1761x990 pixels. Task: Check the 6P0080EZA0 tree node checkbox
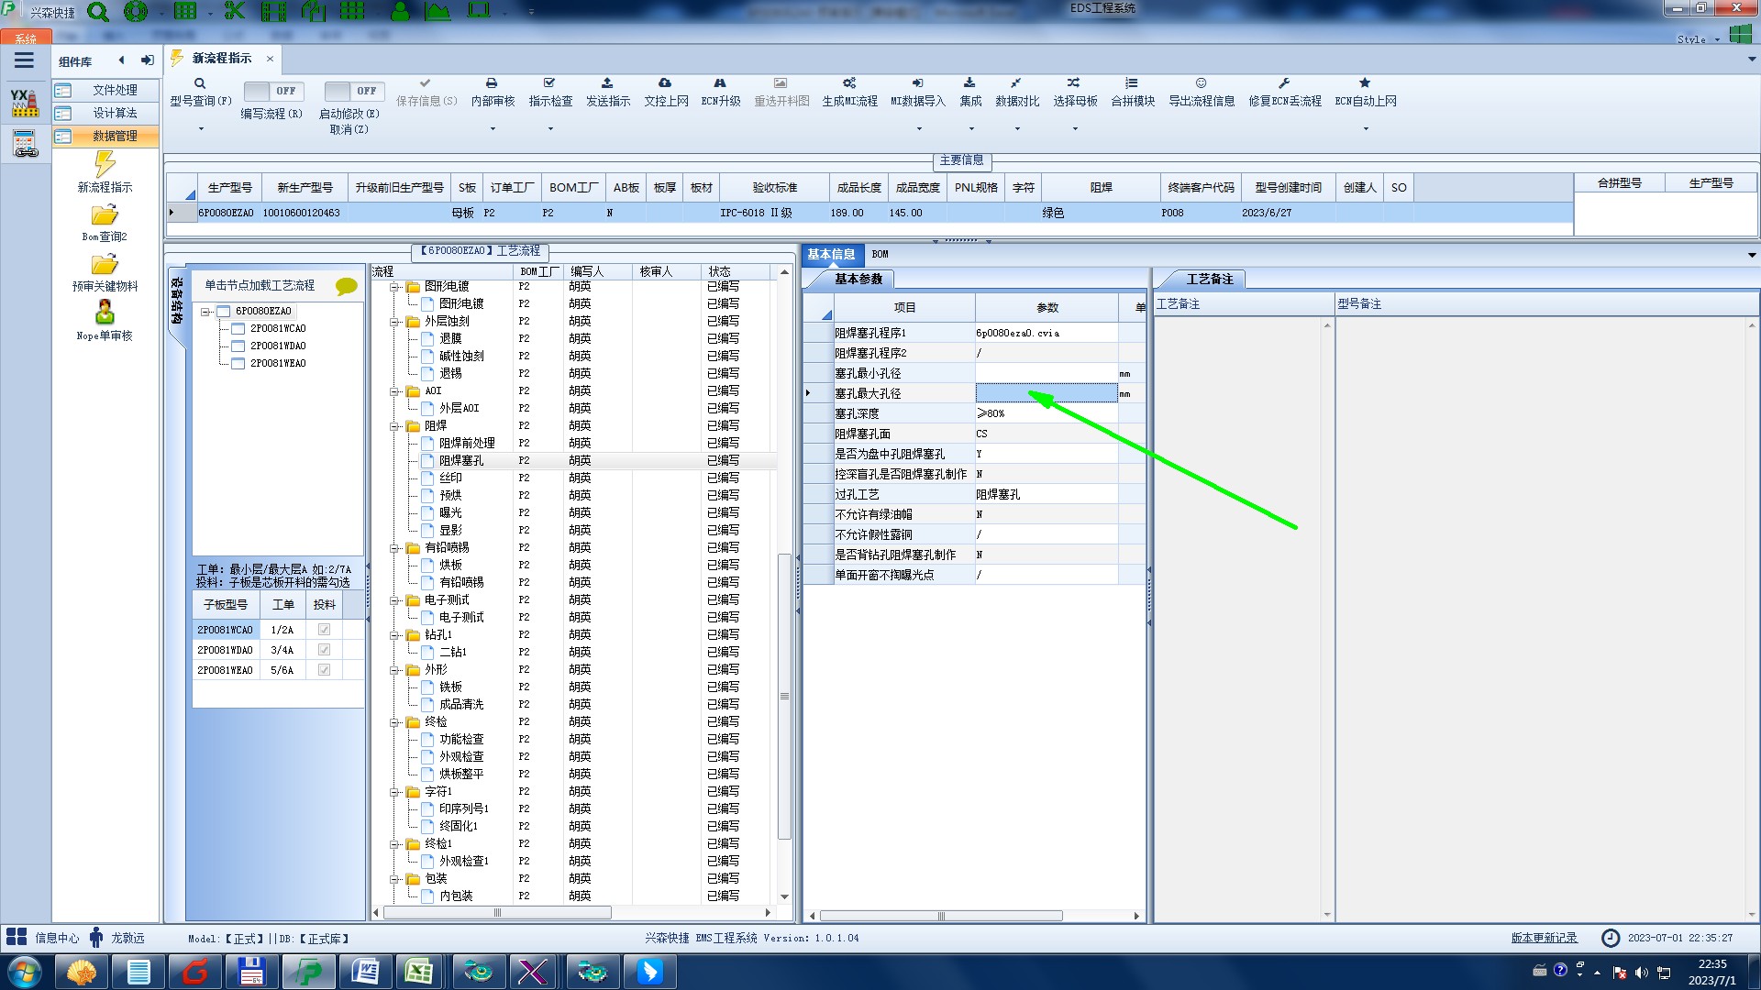point(223,312)
